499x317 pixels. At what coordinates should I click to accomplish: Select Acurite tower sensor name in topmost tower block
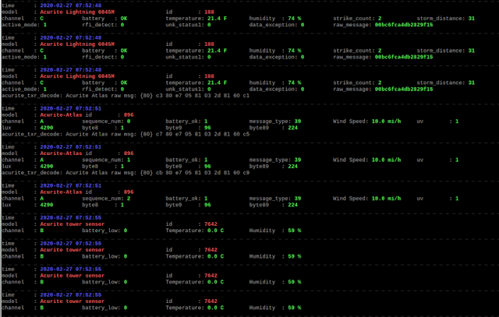point(73,224)
